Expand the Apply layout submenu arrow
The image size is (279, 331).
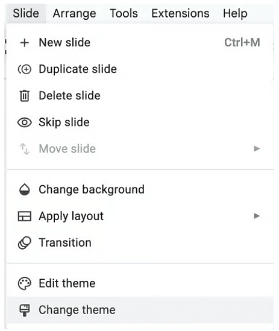(257, 216)
